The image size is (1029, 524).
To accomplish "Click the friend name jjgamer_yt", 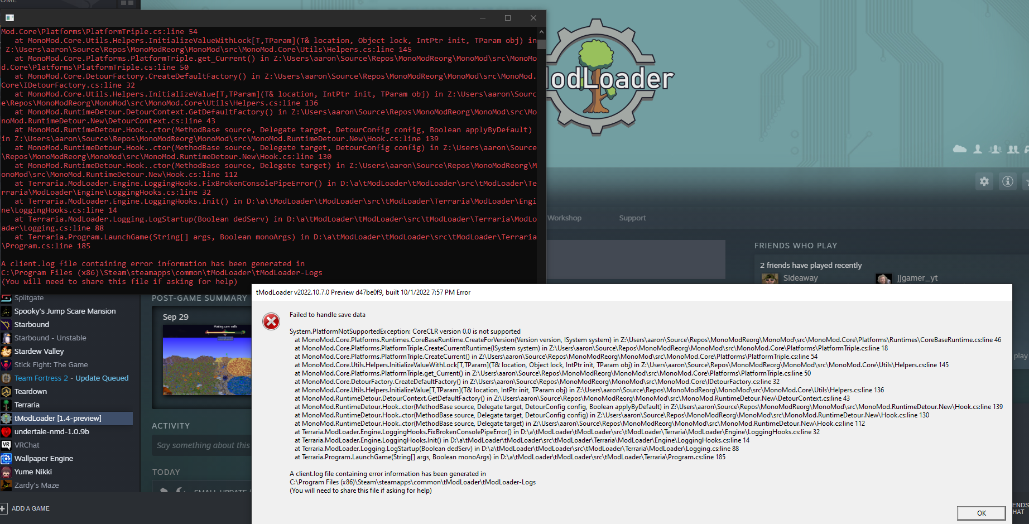I will coord(917,278).
